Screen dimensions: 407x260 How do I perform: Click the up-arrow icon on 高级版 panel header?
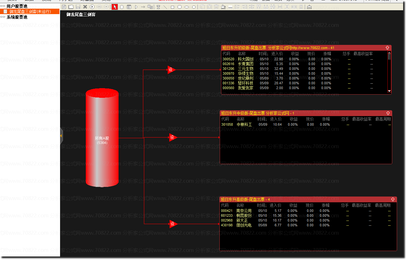pos(393,199)
